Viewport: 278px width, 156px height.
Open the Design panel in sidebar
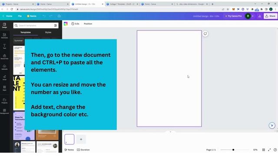coord(4,25)
